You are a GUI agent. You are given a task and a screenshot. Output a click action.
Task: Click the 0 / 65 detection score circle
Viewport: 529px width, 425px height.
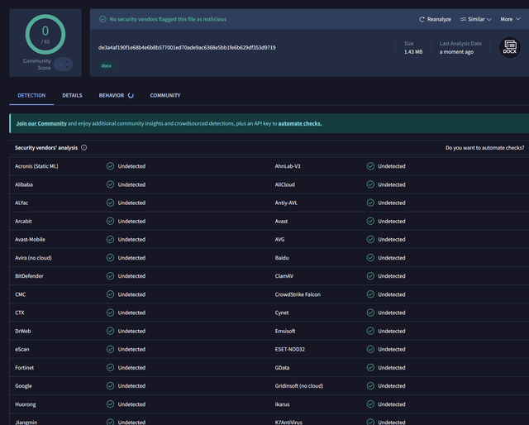(x=45, y=34)
